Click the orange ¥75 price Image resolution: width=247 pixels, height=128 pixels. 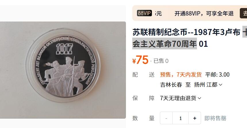(140, 60)
